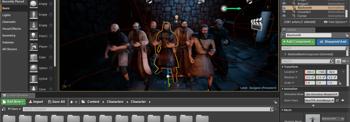Image resolution: width=350 pixels, height=122 pixels.
Task: Open the Skeletal Mesh Blacksmith dropdown
Action: [333, 119]
